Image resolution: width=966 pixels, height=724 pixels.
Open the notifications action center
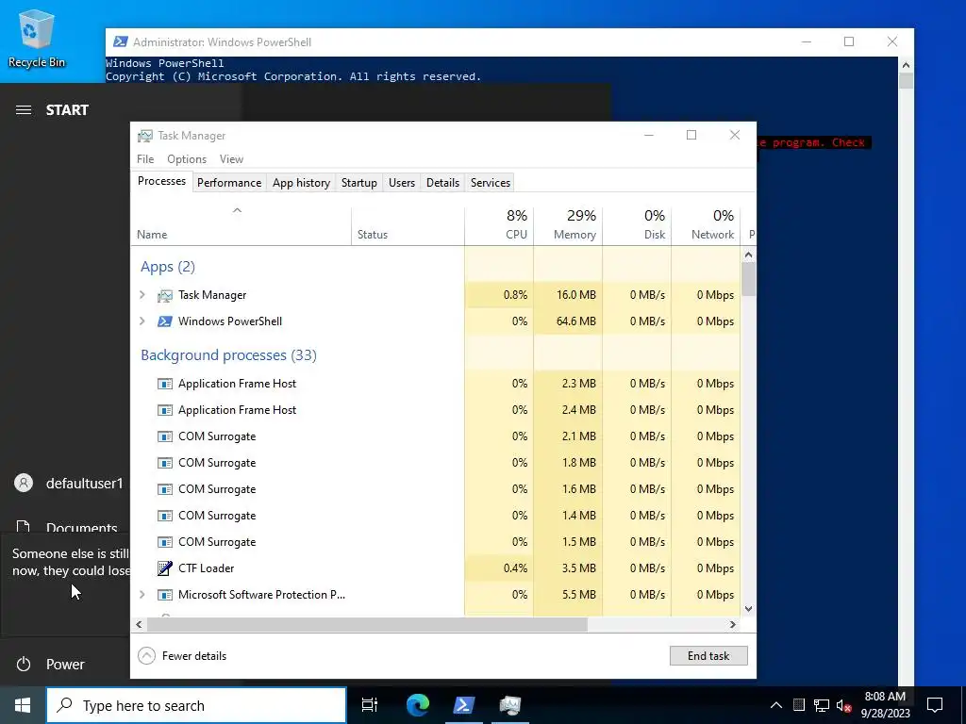(x=935, y=705)
